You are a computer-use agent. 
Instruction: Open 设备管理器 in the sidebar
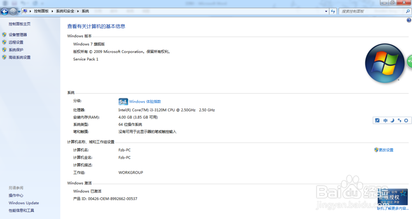(18, 35)
